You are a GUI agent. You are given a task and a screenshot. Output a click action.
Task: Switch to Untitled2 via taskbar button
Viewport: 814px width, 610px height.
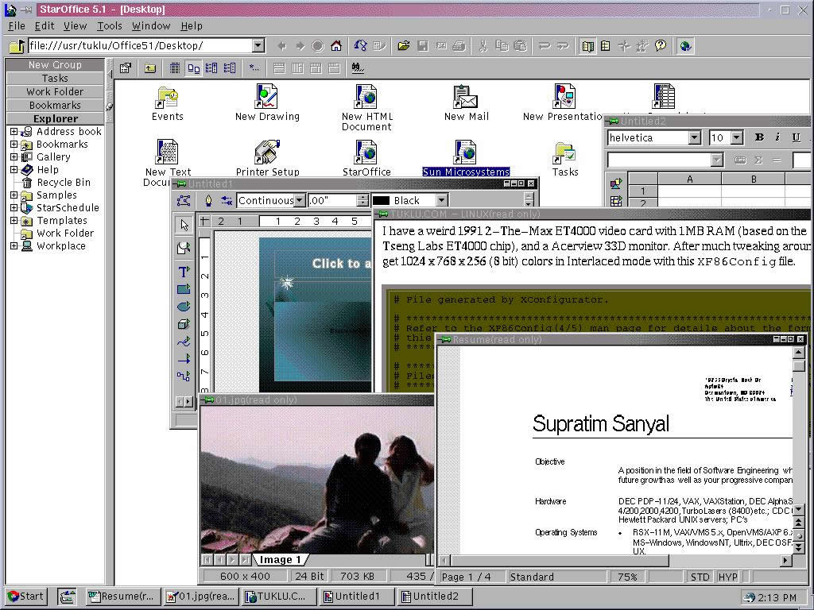[436, 596]
